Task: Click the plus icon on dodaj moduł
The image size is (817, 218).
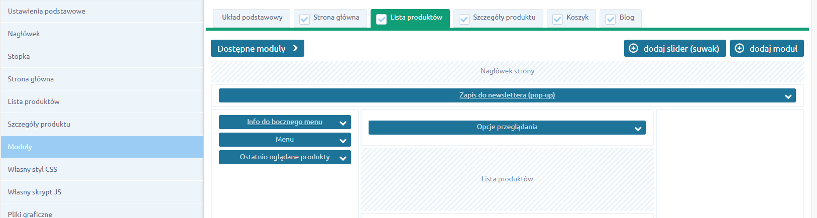Action: 740,48
